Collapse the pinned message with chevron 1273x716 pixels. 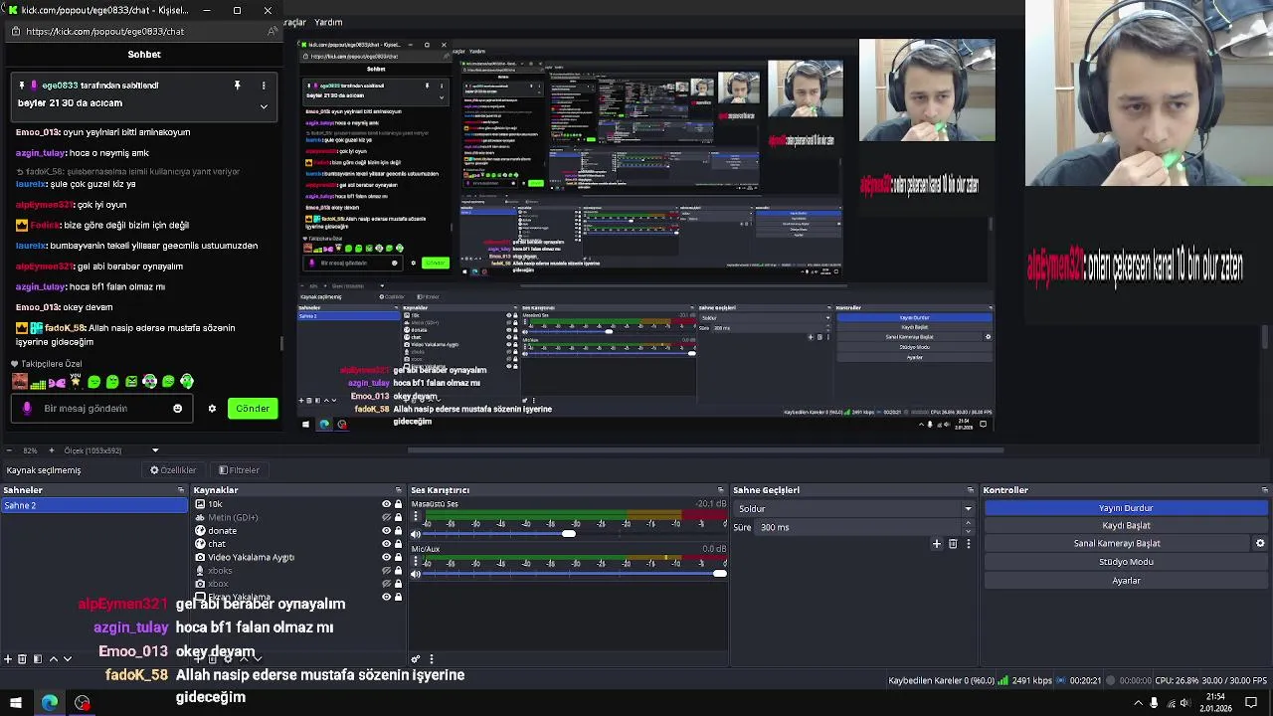(x=264, y=105)
